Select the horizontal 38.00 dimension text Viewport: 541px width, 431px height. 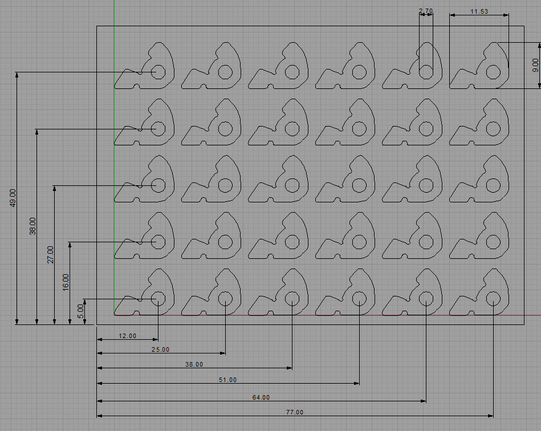pos(194,364)
